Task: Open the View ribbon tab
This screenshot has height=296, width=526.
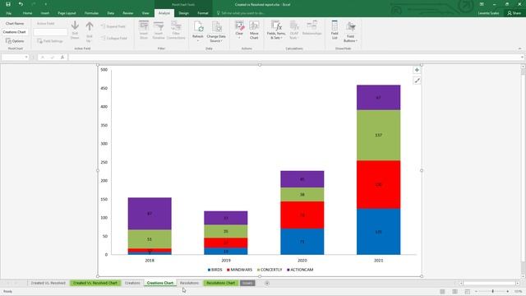Action: [145, 13]
